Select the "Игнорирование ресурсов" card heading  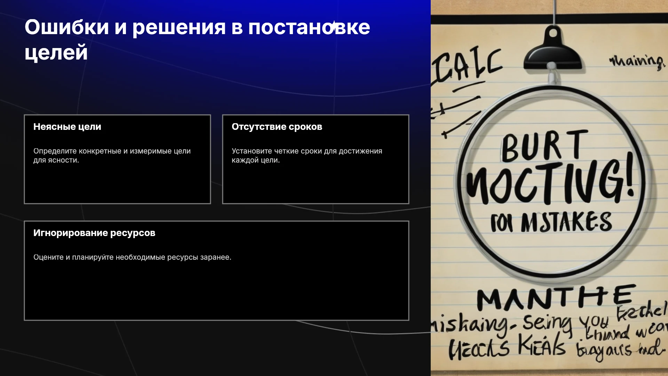tap(94, 233)
